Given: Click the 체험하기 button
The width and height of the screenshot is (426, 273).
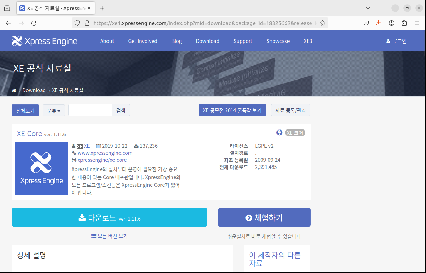Looking at the screenshot, I should [264, 217].
